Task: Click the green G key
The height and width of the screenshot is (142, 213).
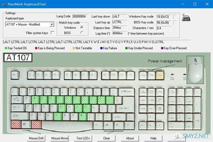Action: (62, 108)
